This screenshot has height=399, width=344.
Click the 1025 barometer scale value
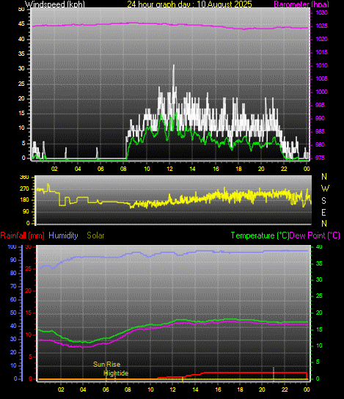pos(321,26)
